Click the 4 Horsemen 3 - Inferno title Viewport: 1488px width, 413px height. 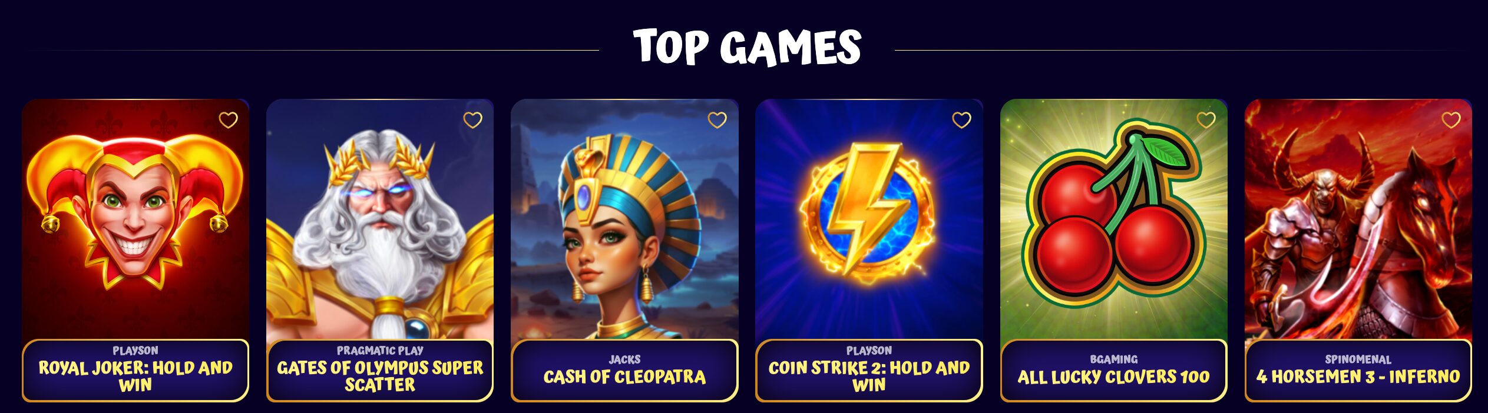(1358, 377)
